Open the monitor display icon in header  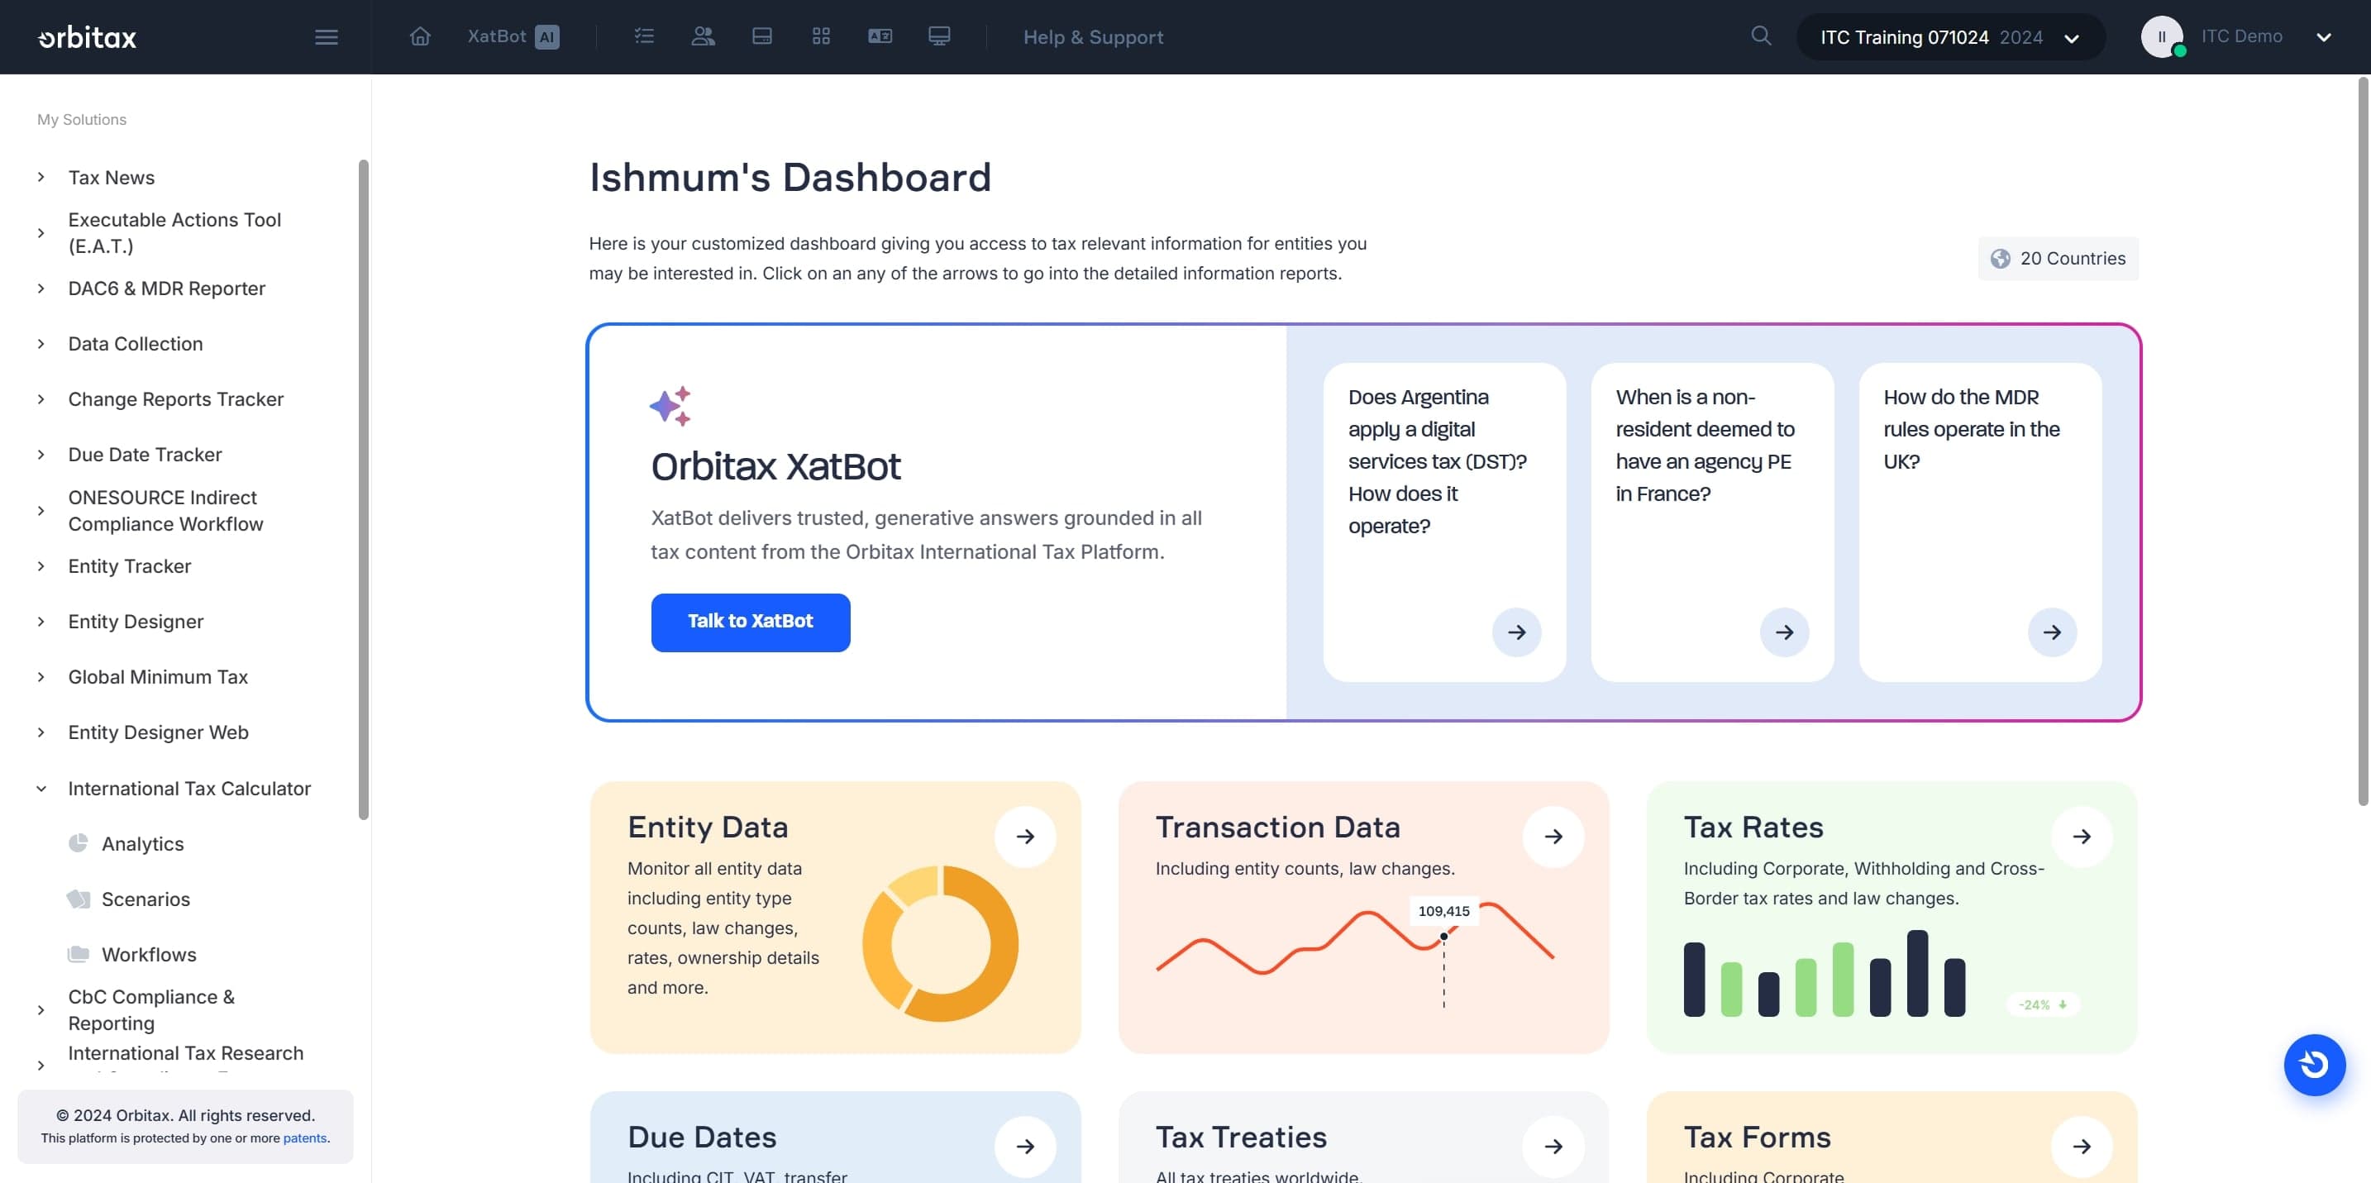(x=939, y=37)
